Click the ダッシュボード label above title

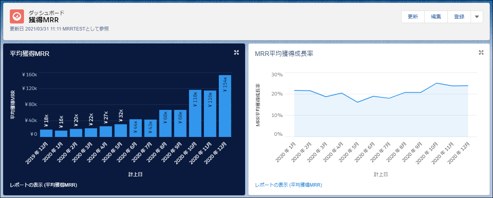[x=47, y=12]
